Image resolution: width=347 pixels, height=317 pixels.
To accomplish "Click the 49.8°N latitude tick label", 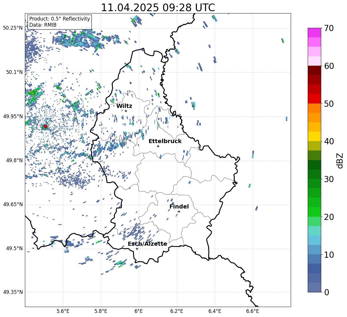I will tap(14, 160).
